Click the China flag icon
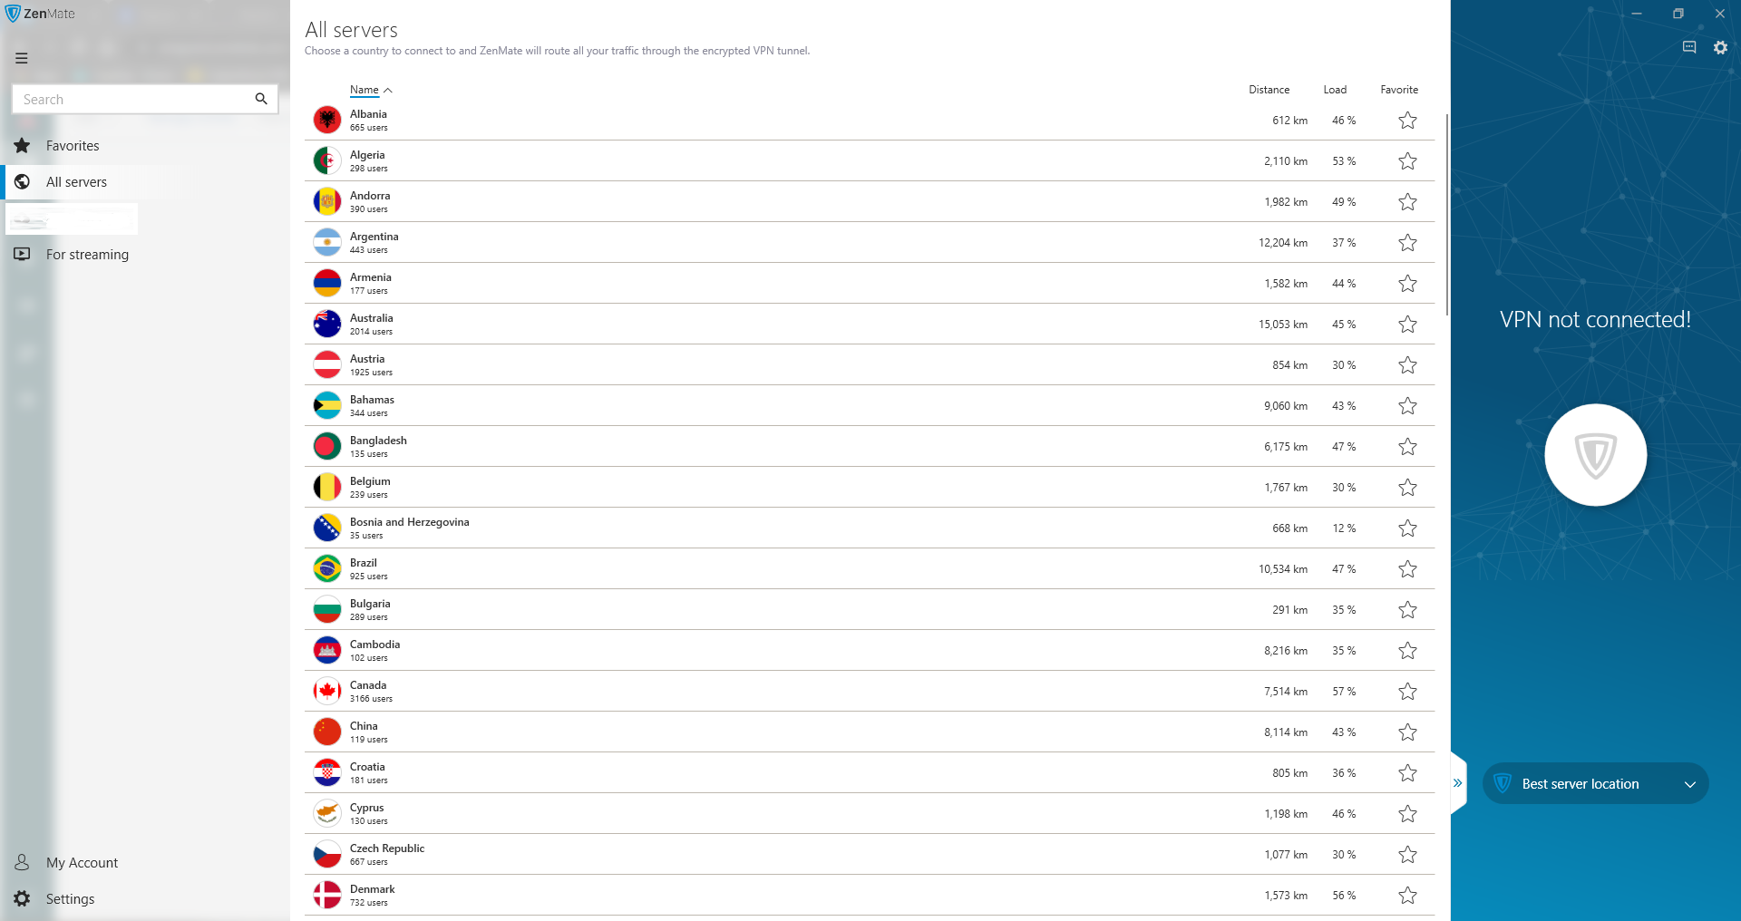This screenshot has height=921, width=1741. pos(327,732)
